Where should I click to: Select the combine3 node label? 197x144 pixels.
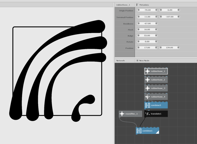tap(156, 105)
